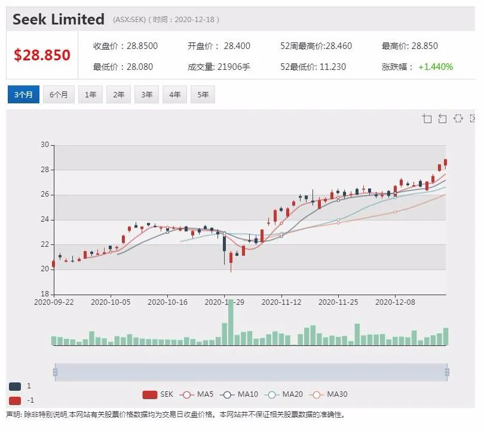
Task: Click the y-axis label 18
Action: 45,294
